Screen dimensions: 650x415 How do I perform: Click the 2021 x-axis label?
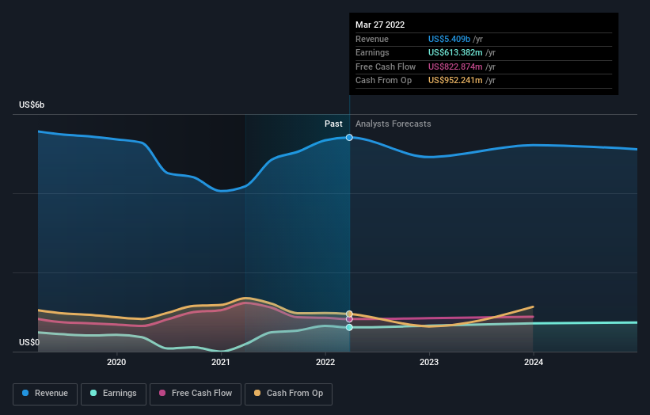[x=221, y=363]
